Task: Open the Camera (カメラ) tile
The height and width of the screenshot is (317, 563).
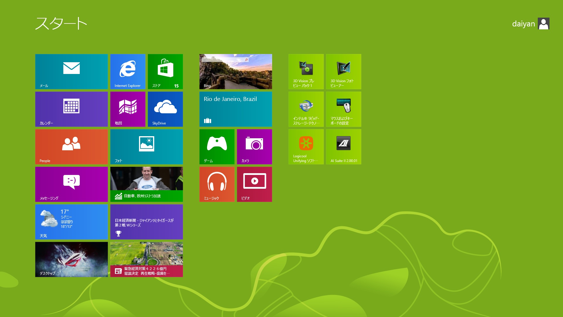Action: tap(254, 146)
